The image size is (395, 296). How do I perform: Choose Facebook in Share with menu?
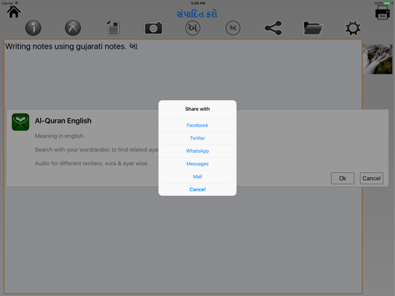click(x=197, y=125)
